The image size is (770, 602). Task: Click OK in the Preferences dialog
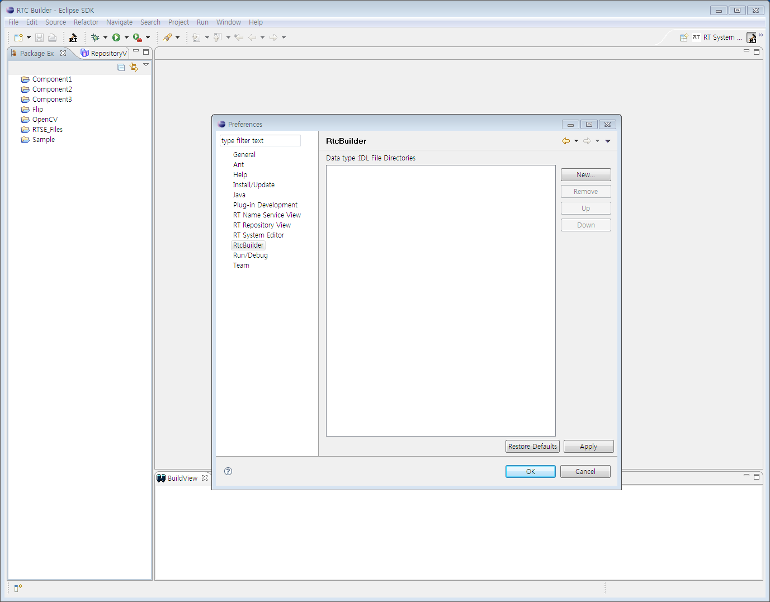coord(531,472)
